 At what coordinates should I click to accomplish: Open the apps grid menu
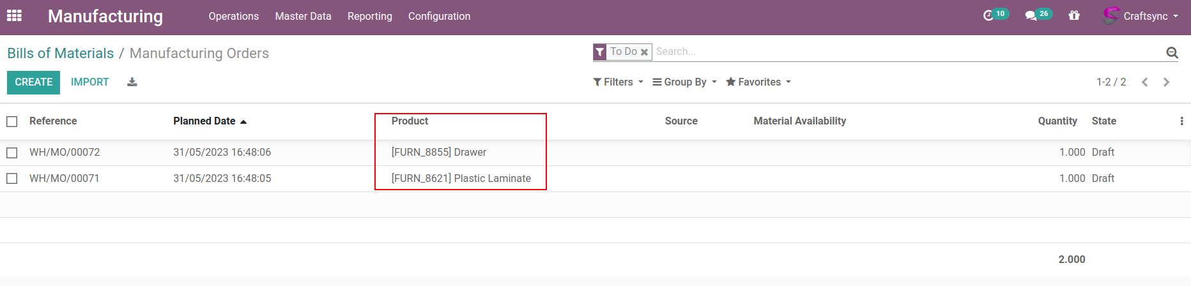point(14,16)
